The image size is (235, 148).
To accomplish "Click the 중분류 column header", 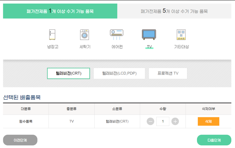I will [71, 109].
